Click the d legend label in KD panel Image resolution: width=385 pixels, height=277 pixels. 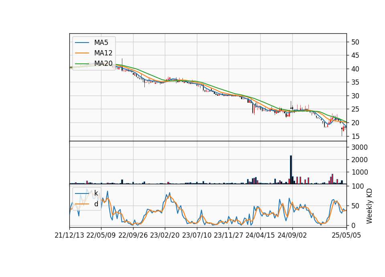coord(96,204)
